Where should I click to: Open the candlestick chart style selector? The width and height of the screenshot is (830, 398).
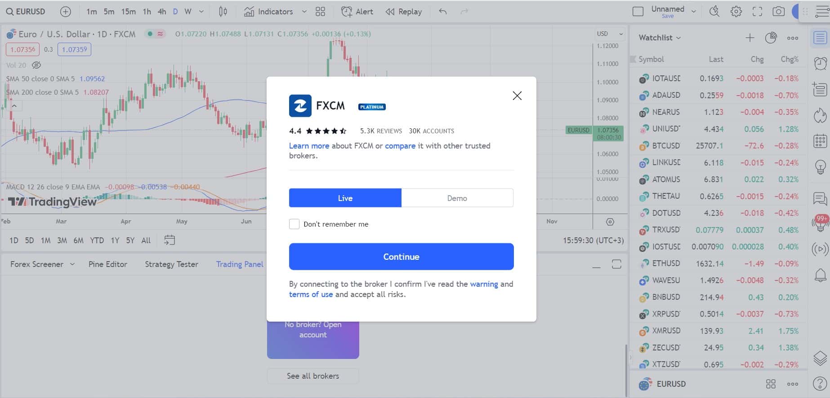(223, 12)
